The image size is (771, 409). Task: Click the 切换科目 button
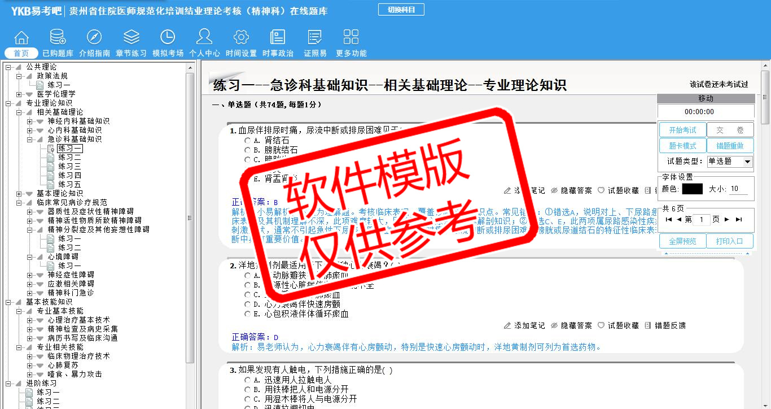pos(401,10)
